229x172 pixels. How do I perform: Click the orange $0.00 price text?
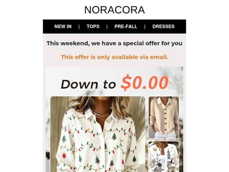click(145, 83)
